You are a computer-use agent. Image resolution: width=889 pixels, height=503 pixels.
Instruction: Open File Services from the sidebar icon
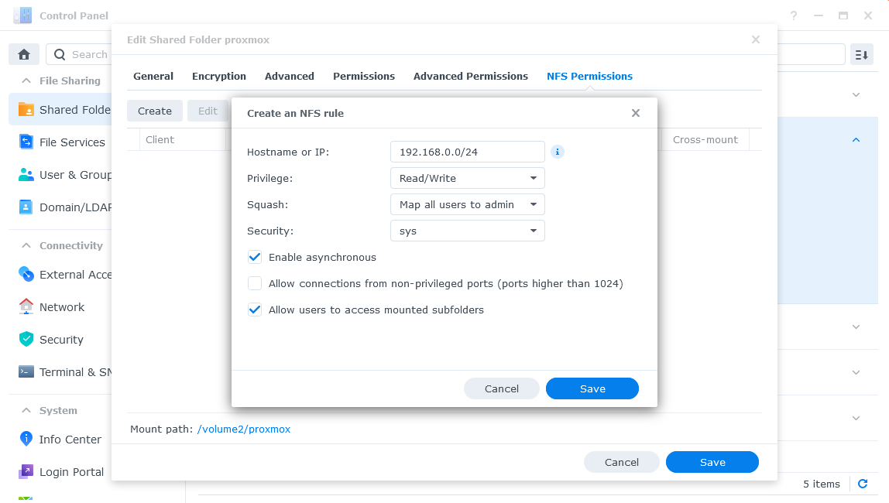tap(26, 142)
